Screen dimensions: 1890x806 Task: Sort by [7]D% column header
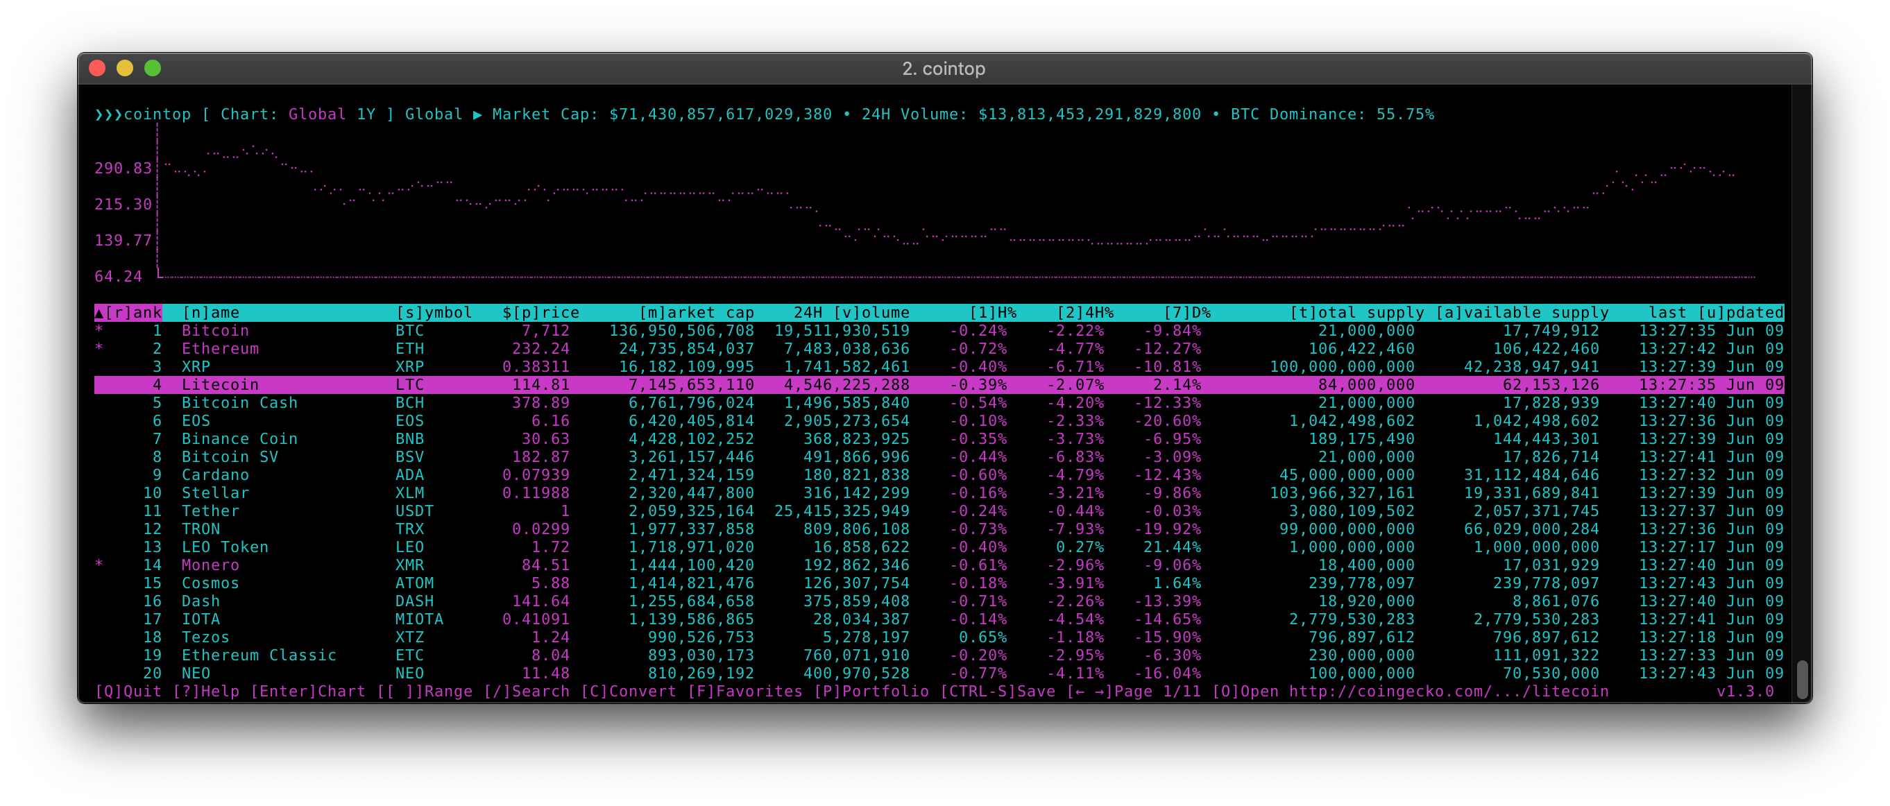(x=1186, y=312)
